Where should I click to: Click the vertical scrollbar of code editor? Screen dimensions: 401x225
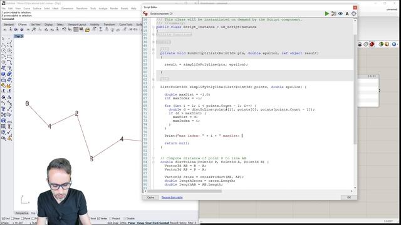(355, 89)
